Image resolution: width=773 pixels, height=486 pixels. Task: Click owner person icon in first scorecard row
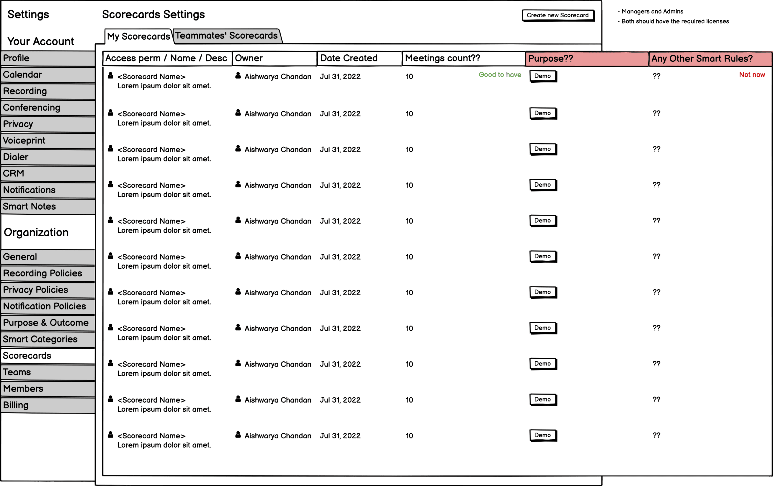pyautogui.click(x=238, y=75)
